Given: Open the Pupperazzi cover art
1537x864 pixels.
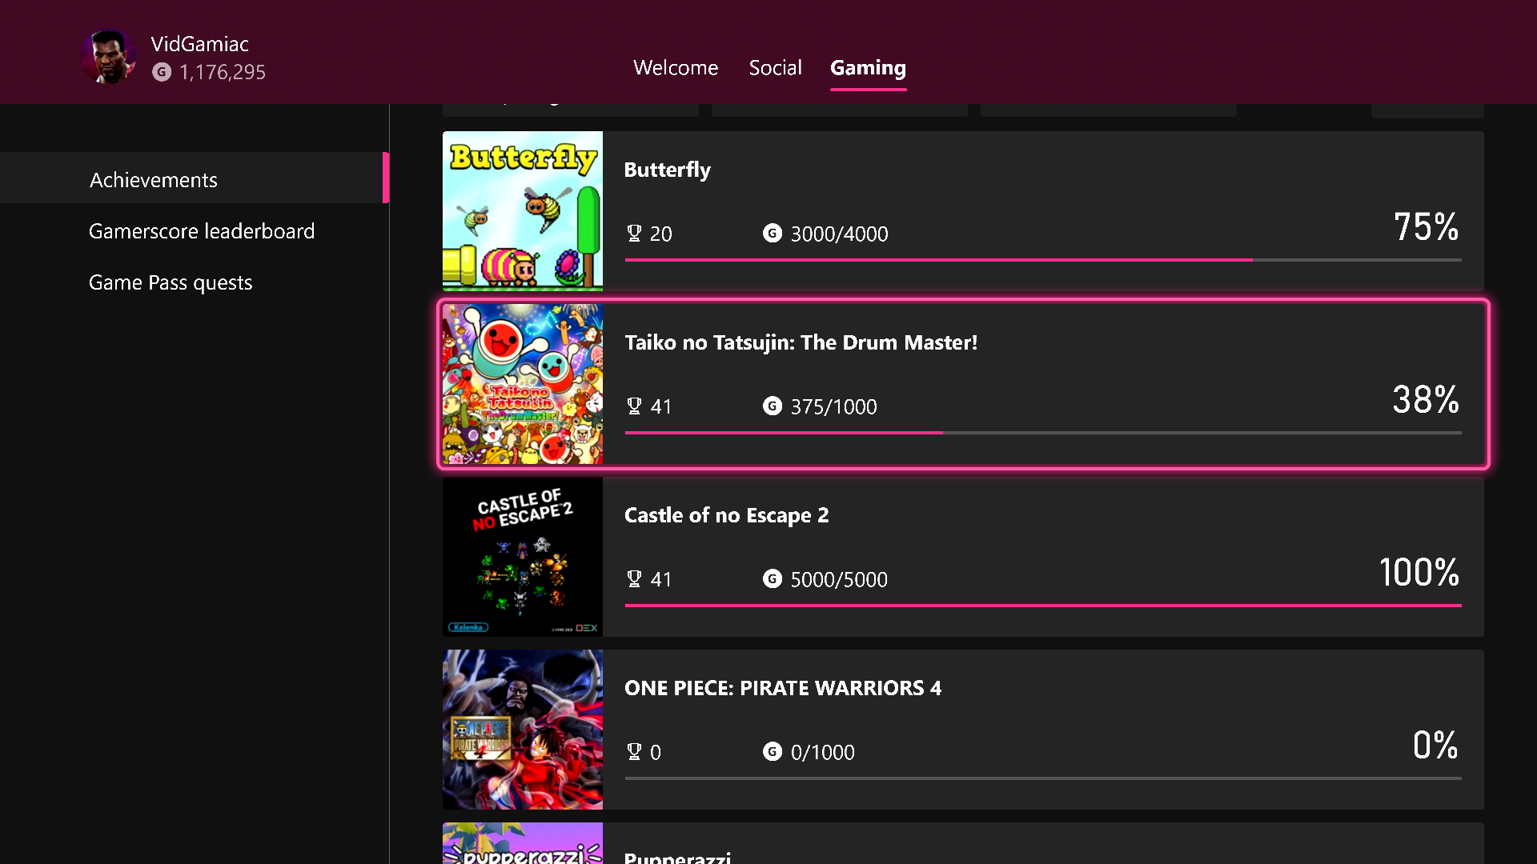Looking at the screenshot, I should pyautogui.click(x=523, y=843).
